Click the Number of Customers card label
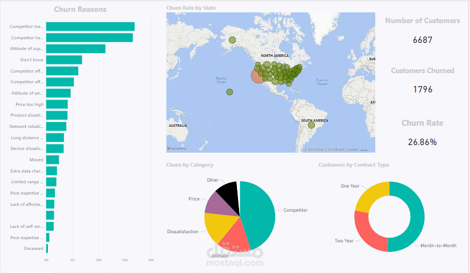The width and height of the screenshot is (470, 273). click(x=422, y=20)
